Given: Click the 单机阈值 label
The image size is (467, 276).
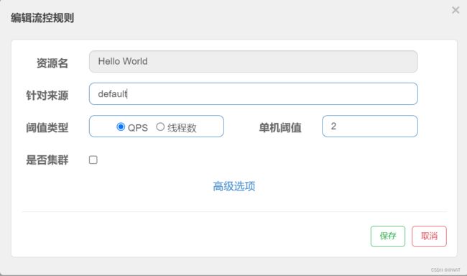Looking at the screenshot, I should coord(280,127).
